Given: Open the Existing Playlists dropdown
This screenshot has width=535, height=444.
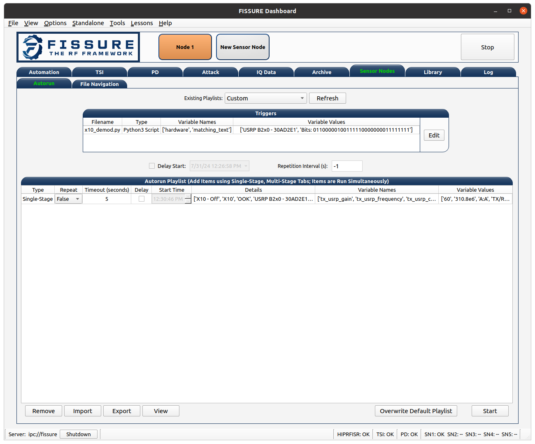Looking at the screenshot, I should [x=266, y=98].
